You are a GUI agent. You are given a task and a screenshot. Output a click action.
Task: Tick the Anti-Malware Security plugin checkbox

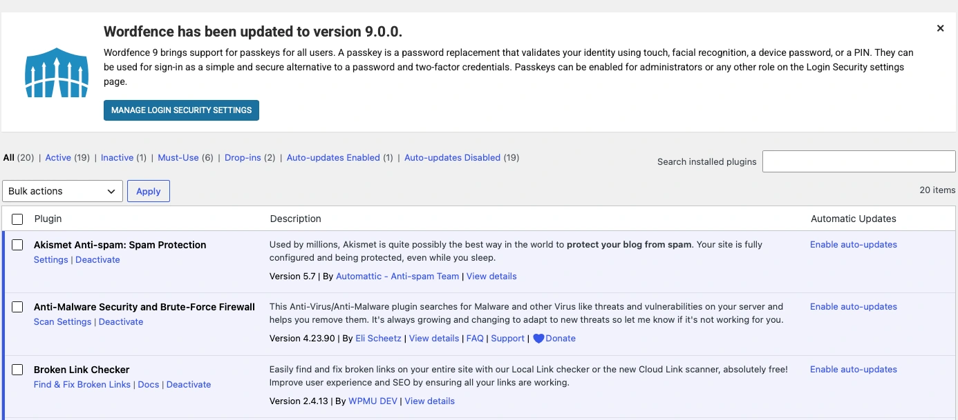click(18, 307)
